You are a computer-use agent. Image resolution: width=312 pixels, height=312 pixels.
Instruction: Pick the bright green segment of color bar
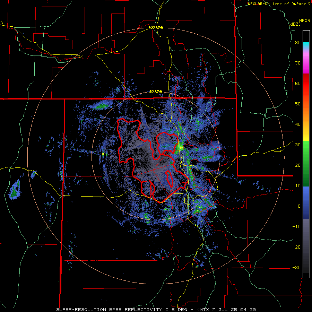[x=306, y=147]
